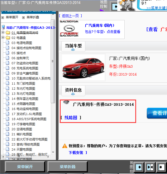The width and height of the screenshot is (167, 174).
Task: Open 16 电动座椅电路图
Action: click(25, 109)
